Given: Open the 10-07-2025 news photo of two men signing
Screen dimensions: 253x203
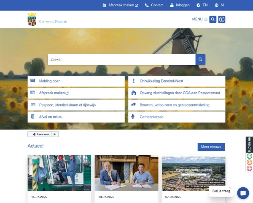Looking at the screenshot, I should point(126,173).
